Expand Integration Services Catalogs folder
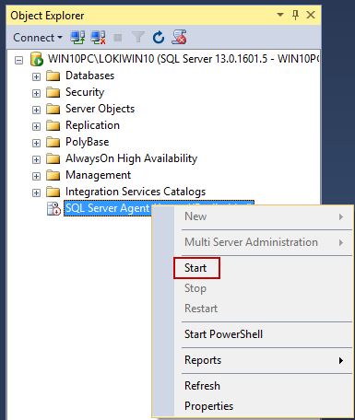This screenshot has height=420, width=355. point(36,192)
